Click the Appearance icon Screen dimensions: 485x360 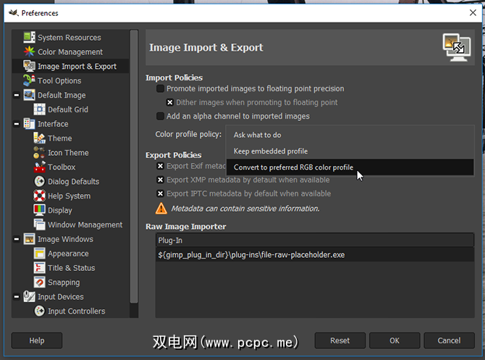tap(39, 254)
